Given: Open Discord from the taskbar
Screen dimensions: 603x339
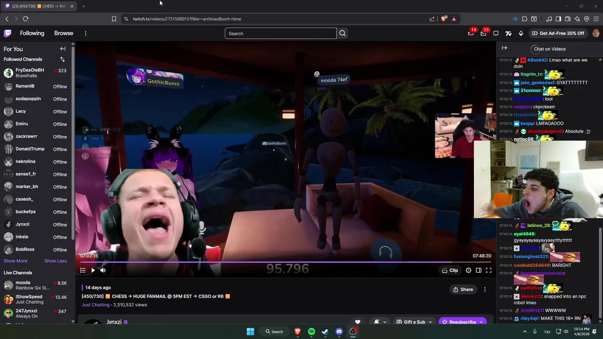Looking at the screenshot, I should pyautogui.click(x=339, y=331).
